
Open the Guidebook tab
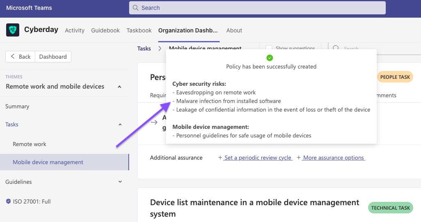(105, 30)
